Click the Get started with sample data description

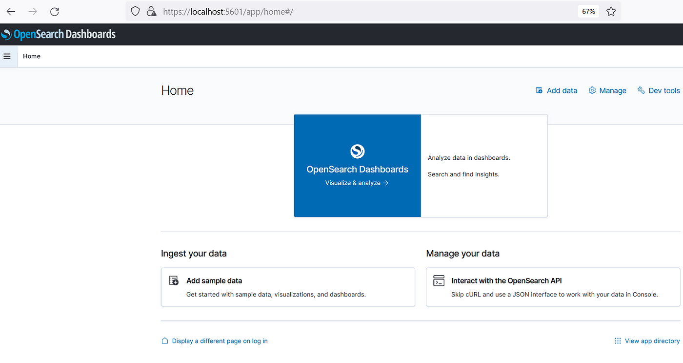[276, 295]
